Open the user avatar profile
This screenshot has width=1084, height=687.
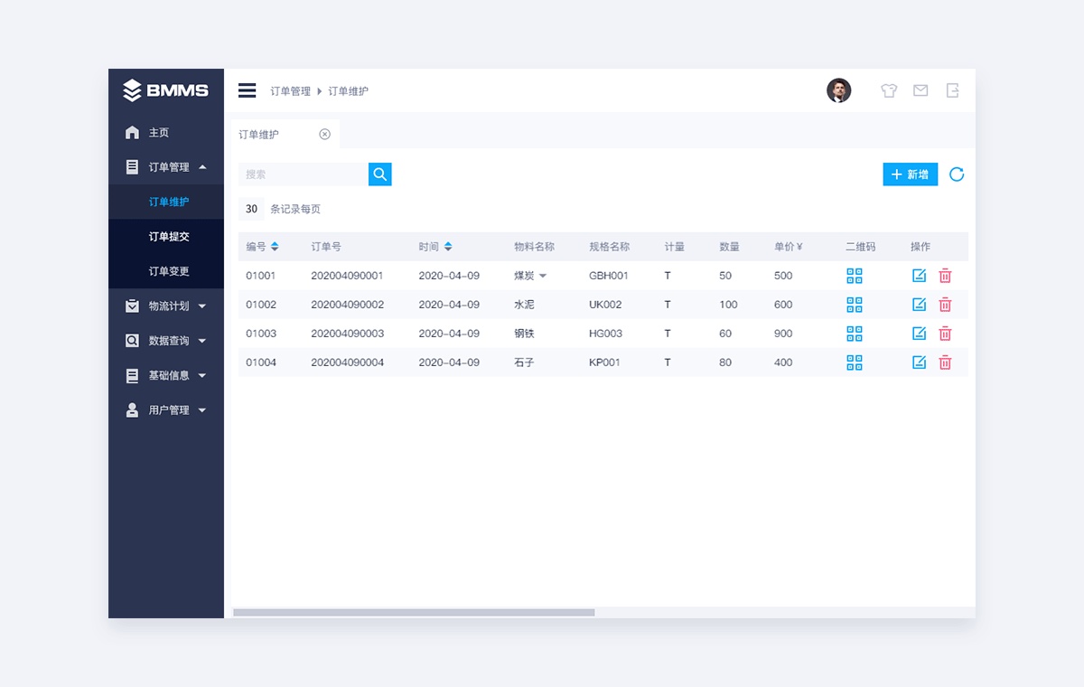[x=839, y=90]
